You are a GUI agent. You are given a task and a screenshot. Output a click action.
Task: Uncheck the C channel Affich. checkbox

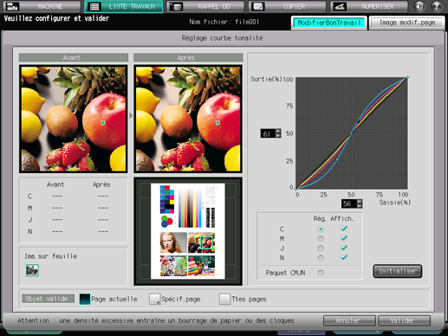pos(344,229)
